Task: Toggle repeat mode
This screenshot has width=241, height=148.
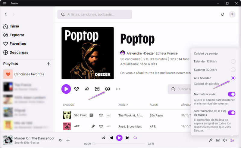Action: (x=135, y=138)
